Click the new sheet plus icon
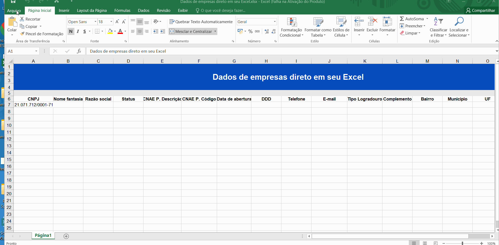The width and height of the screenshot is (499, 245). (x=66, y=236)
